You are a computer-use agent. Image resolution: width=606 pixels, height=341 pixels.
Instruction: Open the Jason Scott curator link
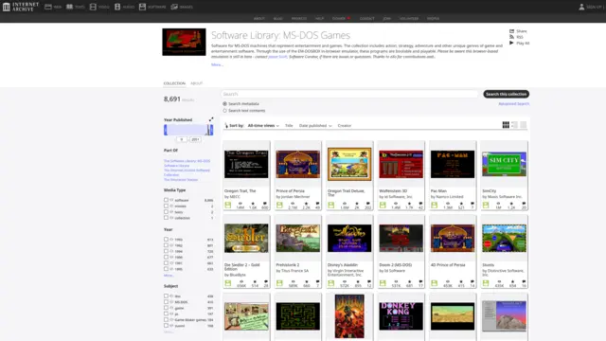pos(277,57)
